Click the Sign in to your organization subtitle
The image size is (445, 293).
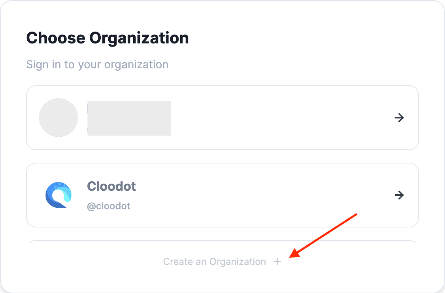pyautogui.click(x=97, y=64)
